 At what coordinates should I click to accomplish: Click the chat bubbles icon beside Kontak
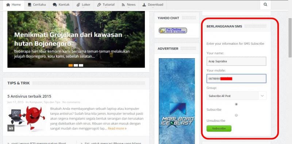55,5
